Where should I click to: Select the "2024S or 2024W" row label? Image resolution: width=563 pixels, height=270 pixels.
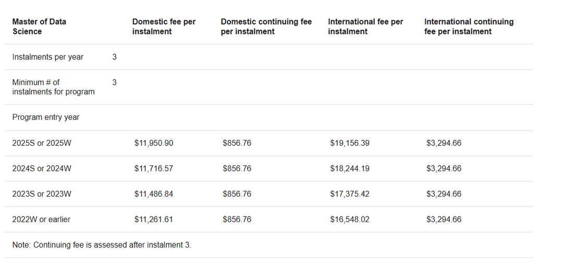coord(42,169)
